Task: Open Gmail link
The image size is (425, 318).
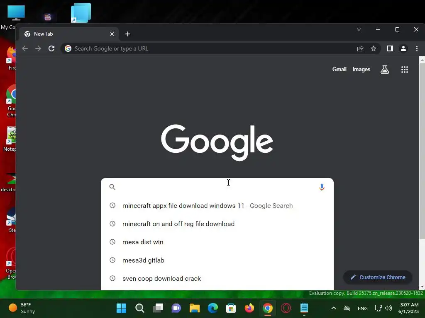Action: (x=340, y=70)
